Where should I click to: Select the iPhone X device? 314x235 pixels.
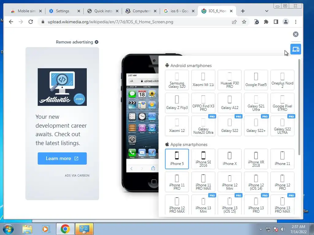click(230, 159)
